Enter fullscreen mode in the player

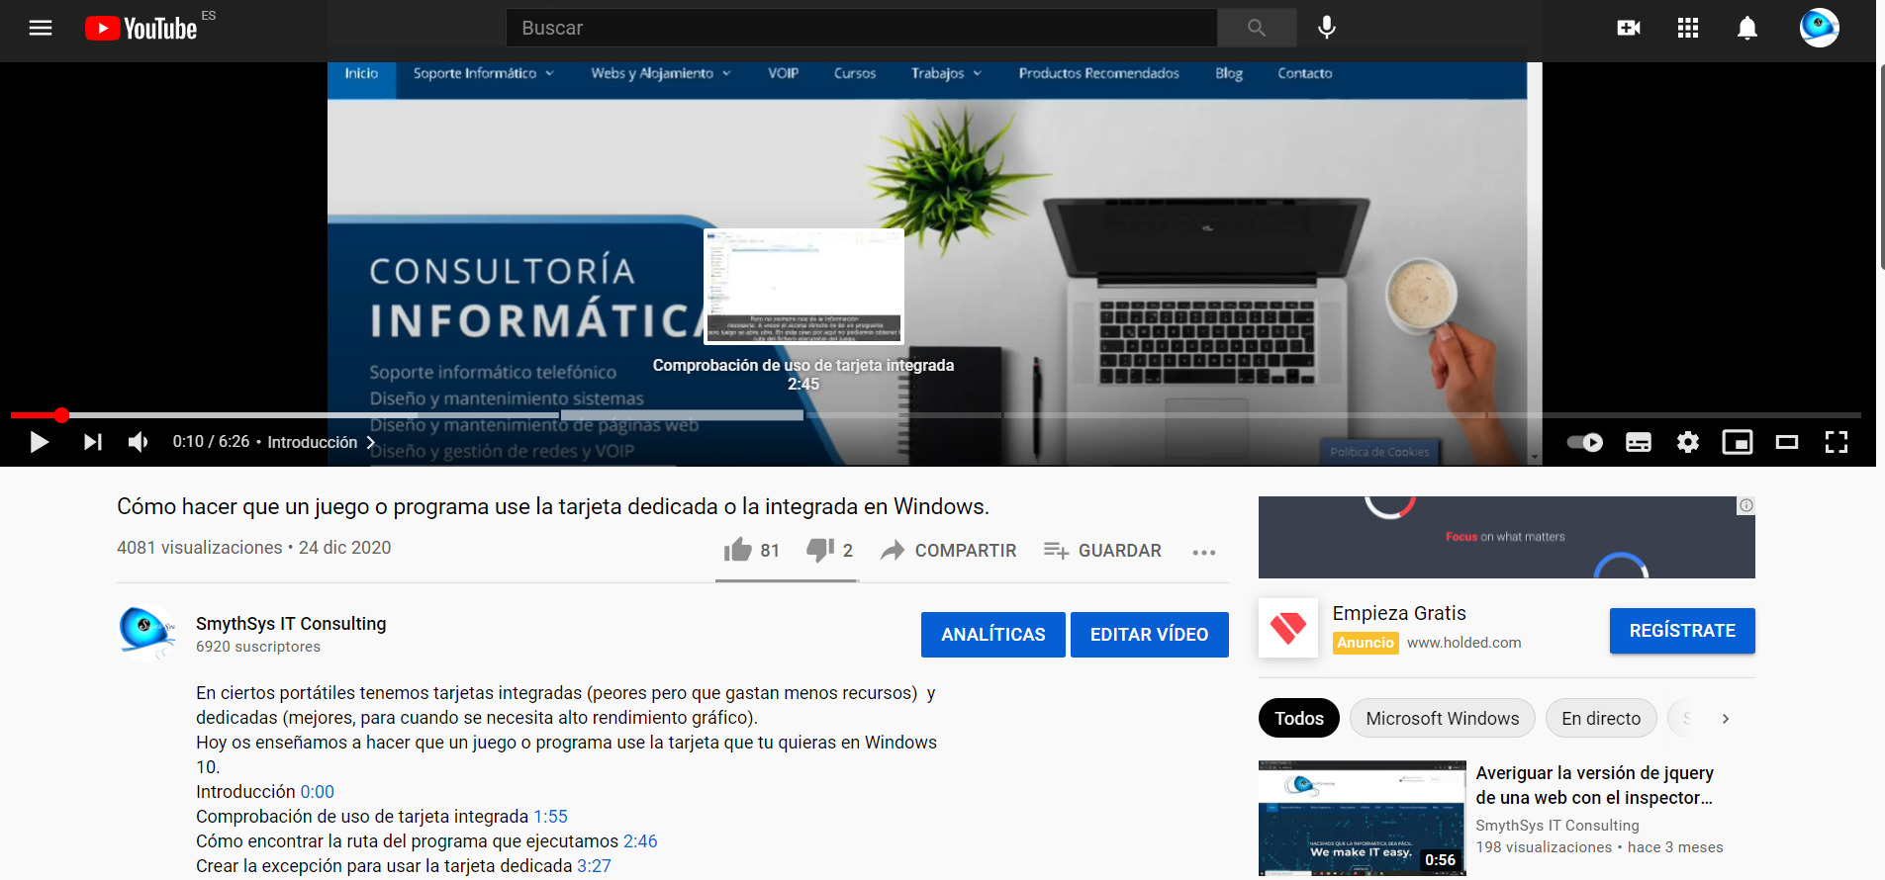click(x=1836, y=442)
